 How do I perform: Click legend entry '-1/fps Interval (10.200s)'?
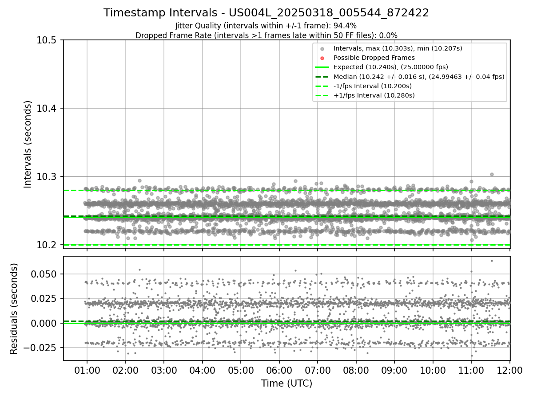(373, 86)
